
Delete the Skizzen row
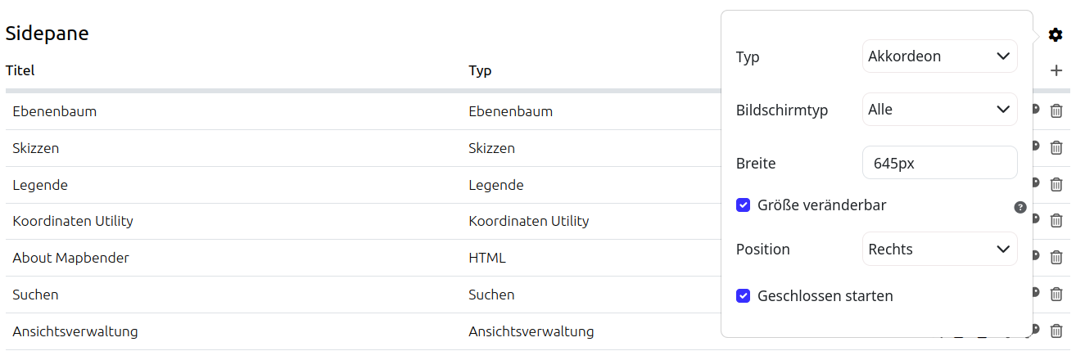point(1056,148)
